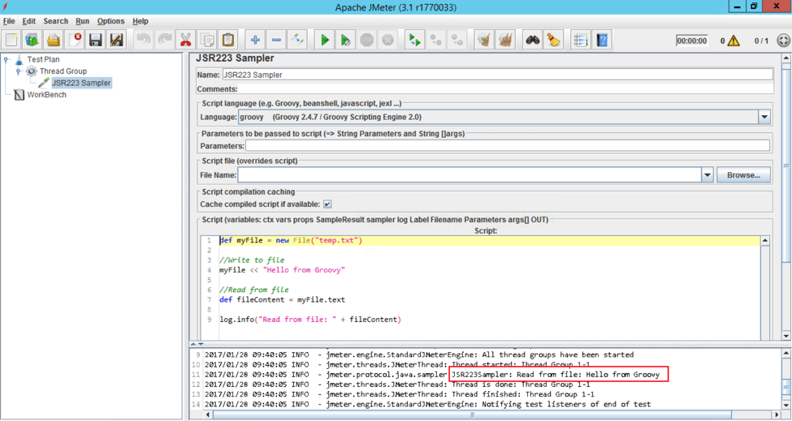
Task: Click the Save test plan floppy icon
Action: 96,40
